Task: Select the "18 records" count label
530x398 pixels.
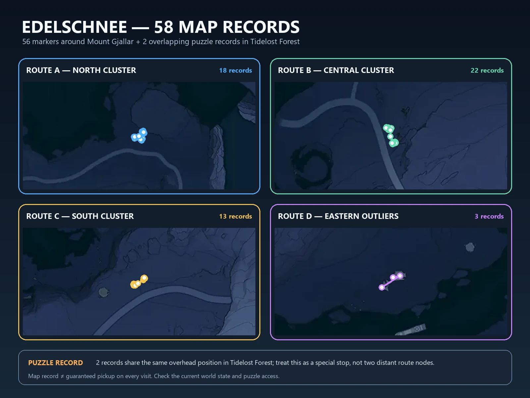Action: pyautogui.click(x=236, y=70)
